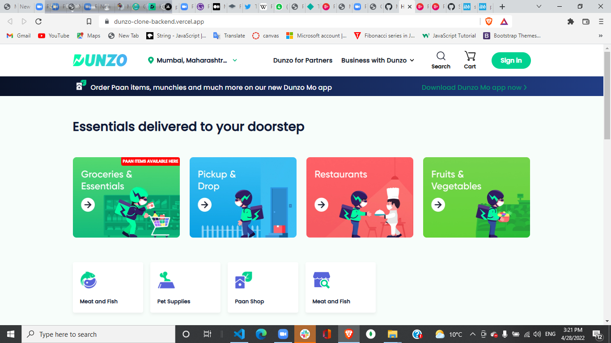Viewport: 611px width, 343px height.
Task: Open the tab search dropdown arrow
Action: 539,7
